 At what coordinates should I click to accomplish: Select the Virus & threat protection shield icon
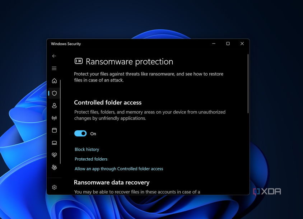coord(54,93)
